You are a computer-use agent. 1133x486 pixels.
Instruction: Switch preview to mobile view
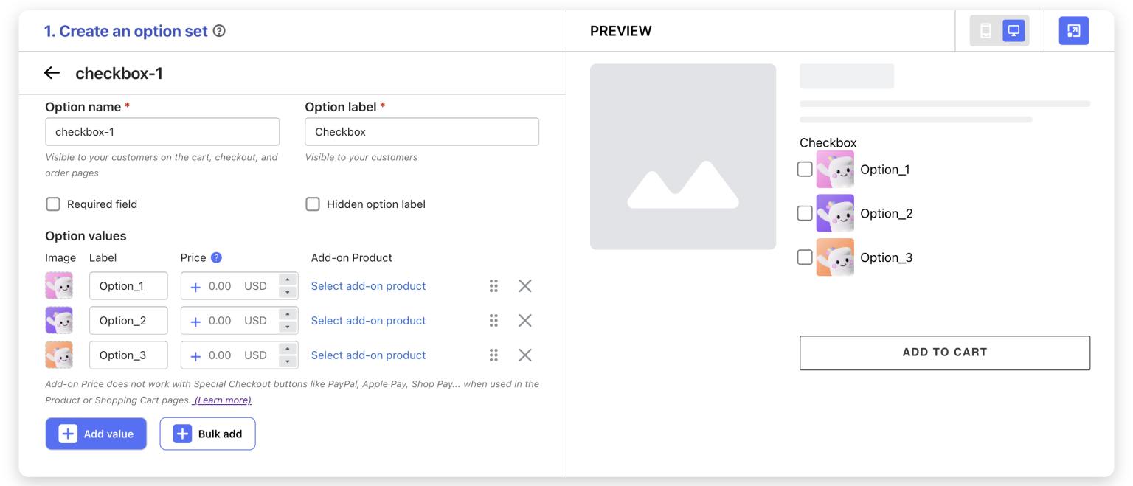pyautogui.click(x=986, y=30)
